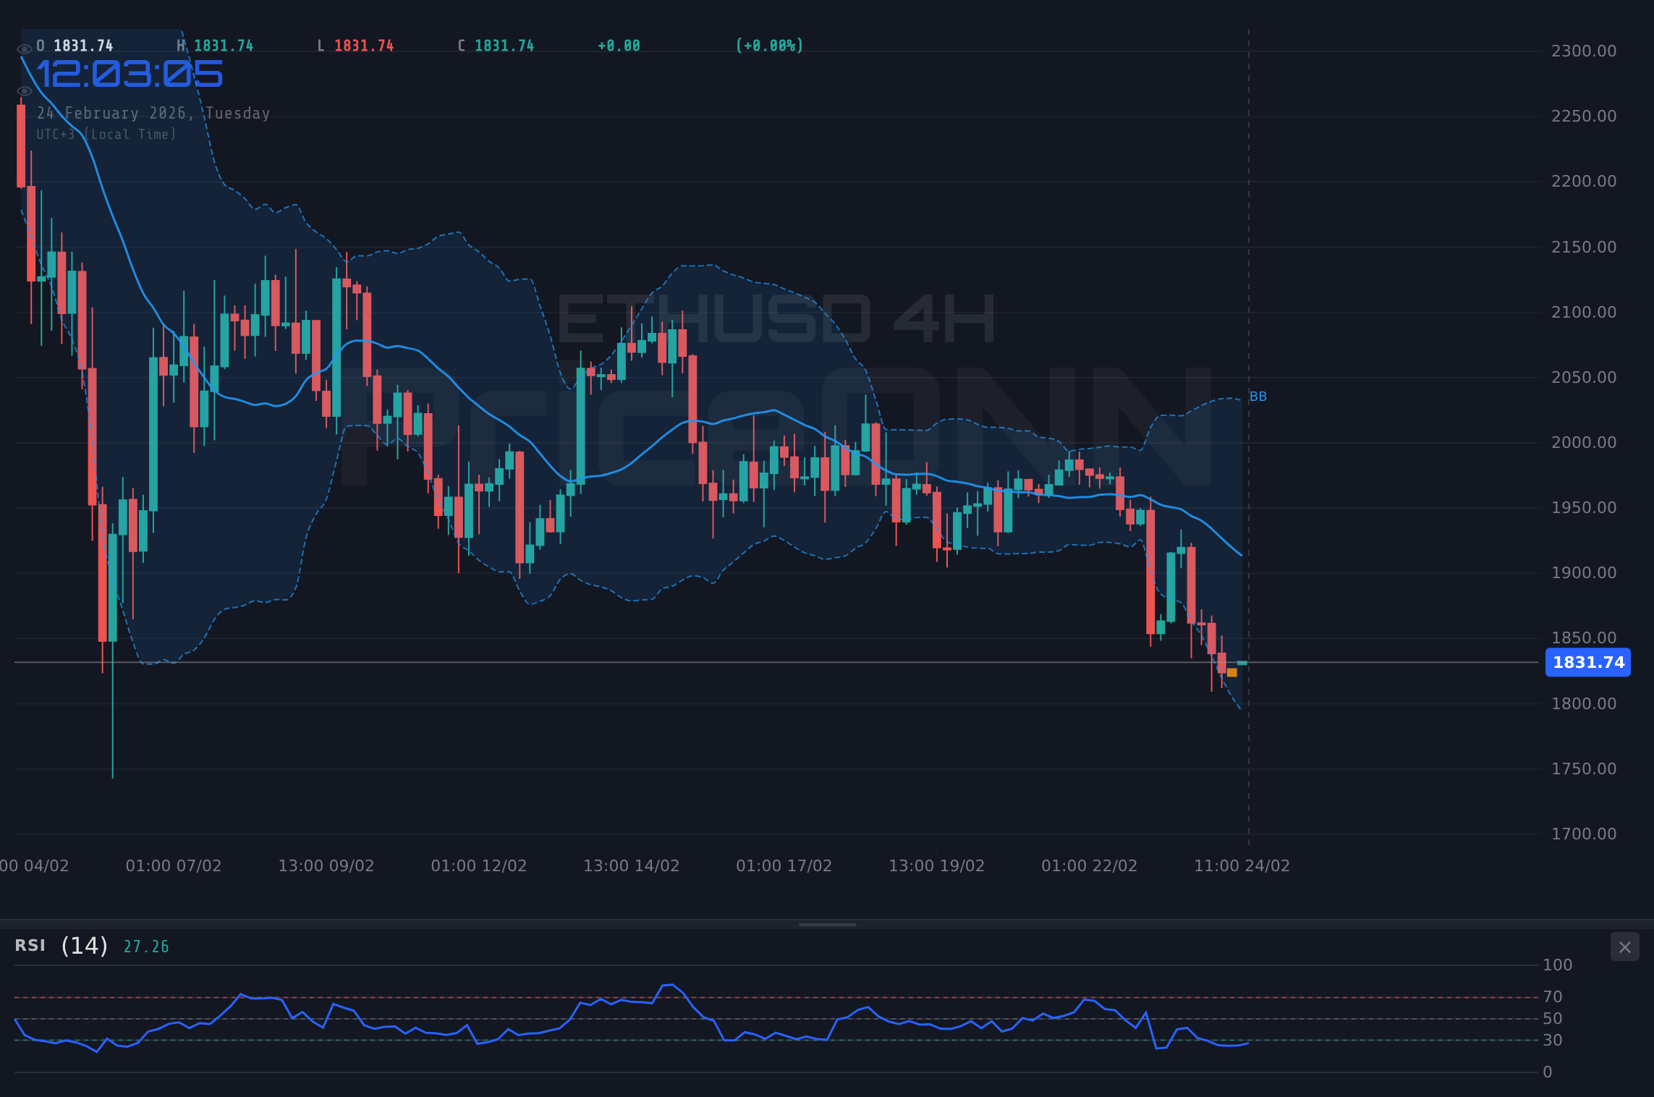Viewport: 1654px width, 1097px height.
Task: Click the UTC+3 timezone label
Action: coord(106,134)
